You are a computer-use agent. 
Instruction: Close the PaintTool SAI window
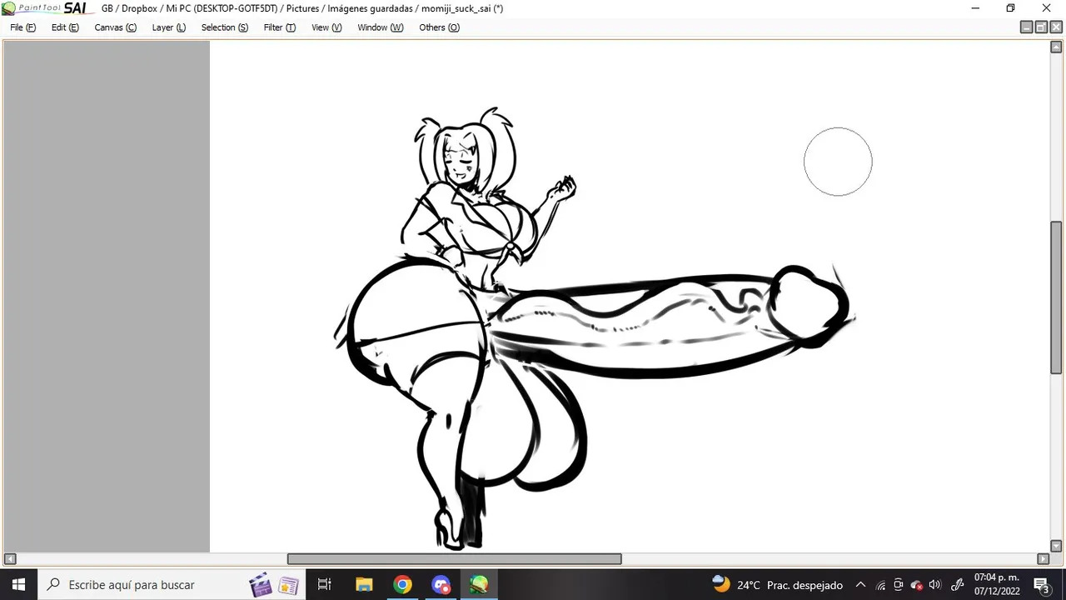(x=1047, y=8)
